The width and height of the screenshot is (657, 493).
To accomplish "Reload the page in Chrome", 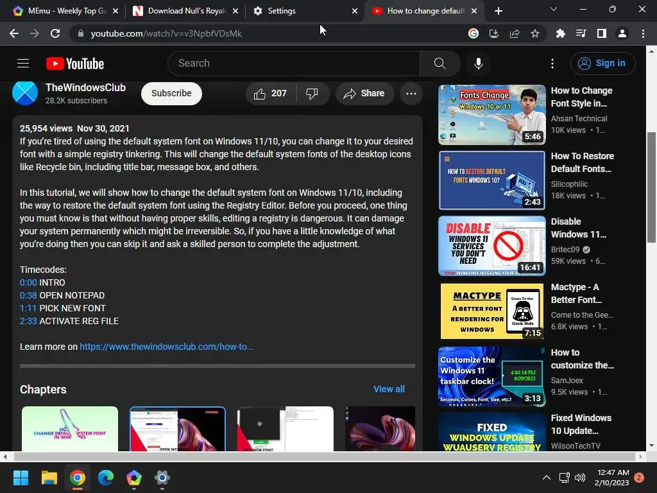I will tap(55, 33).
